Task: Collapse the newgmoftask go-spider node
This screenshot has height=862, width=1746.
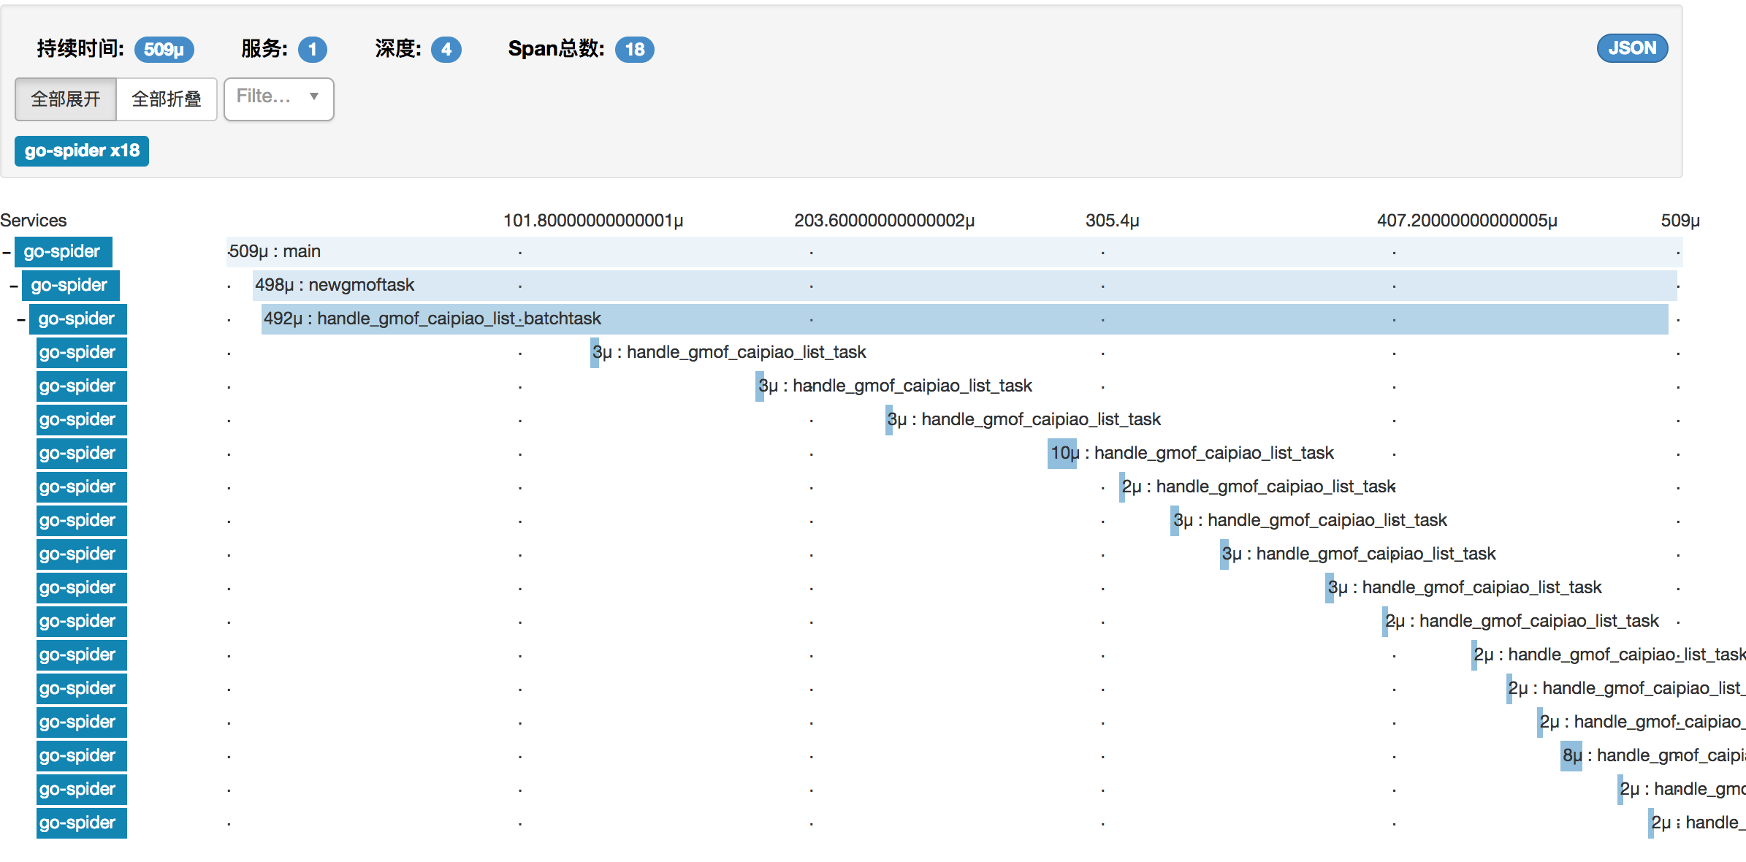Action: click(14, 286)
